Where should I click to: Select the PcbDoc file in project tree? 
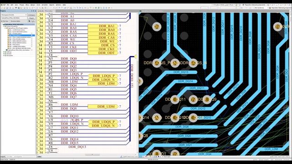click(x=19, y=50)
